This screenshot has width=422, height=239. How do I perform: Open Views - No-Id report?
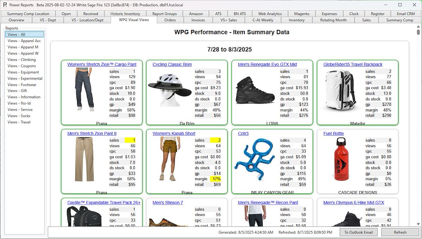point(24,103)
